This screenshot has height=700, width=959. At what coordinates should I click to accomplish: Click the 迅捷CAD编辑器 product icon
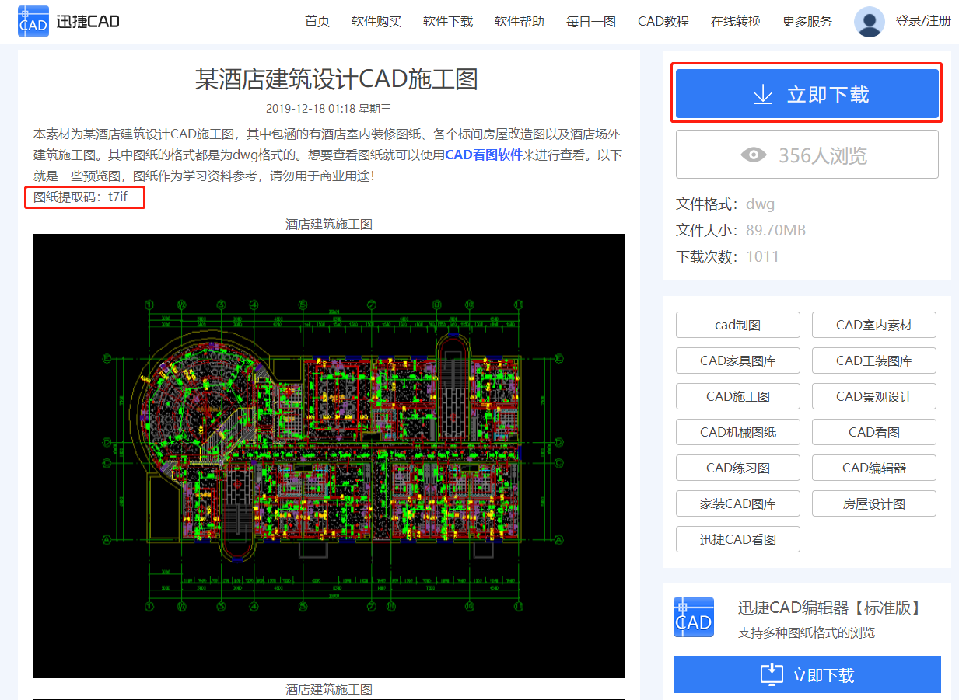693,617
